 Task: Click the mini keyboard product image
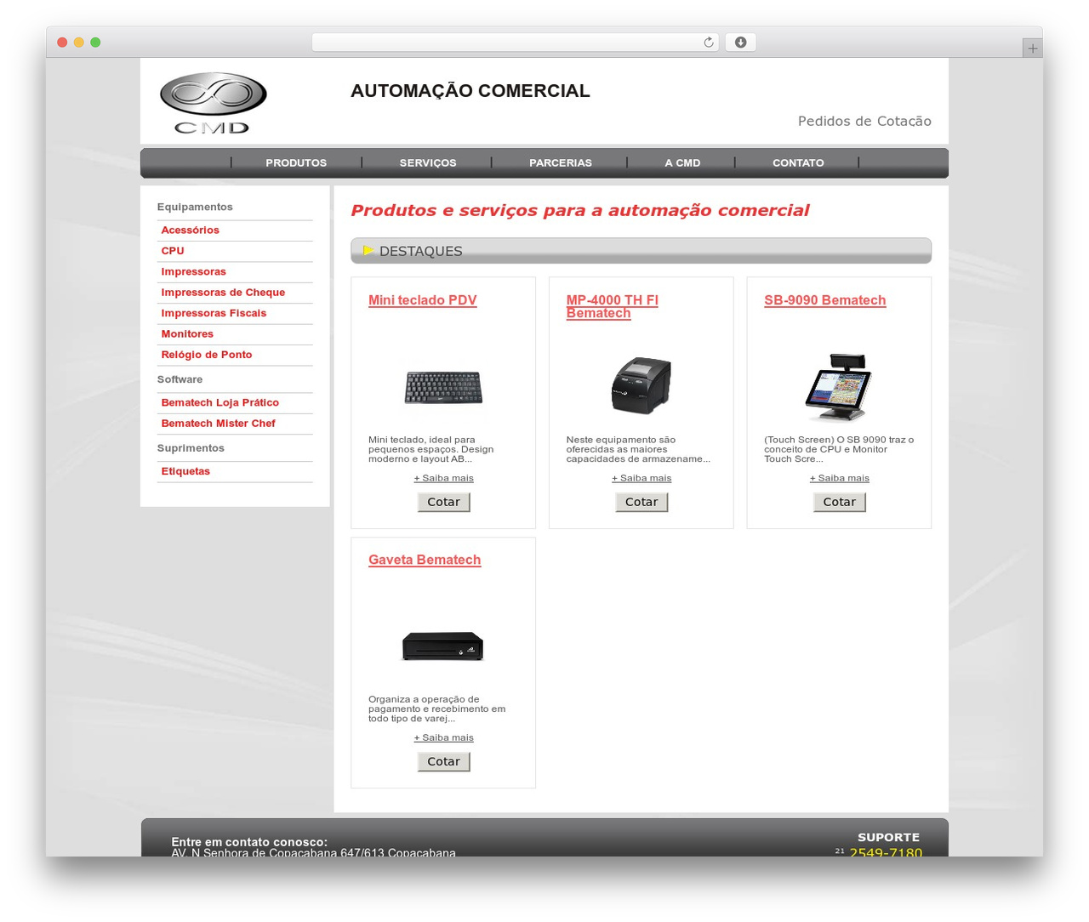coord(443,388)
